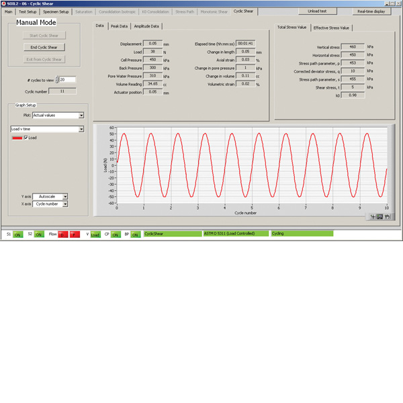Select the crosshair cursor tool on graph palette

pos(373,217)
